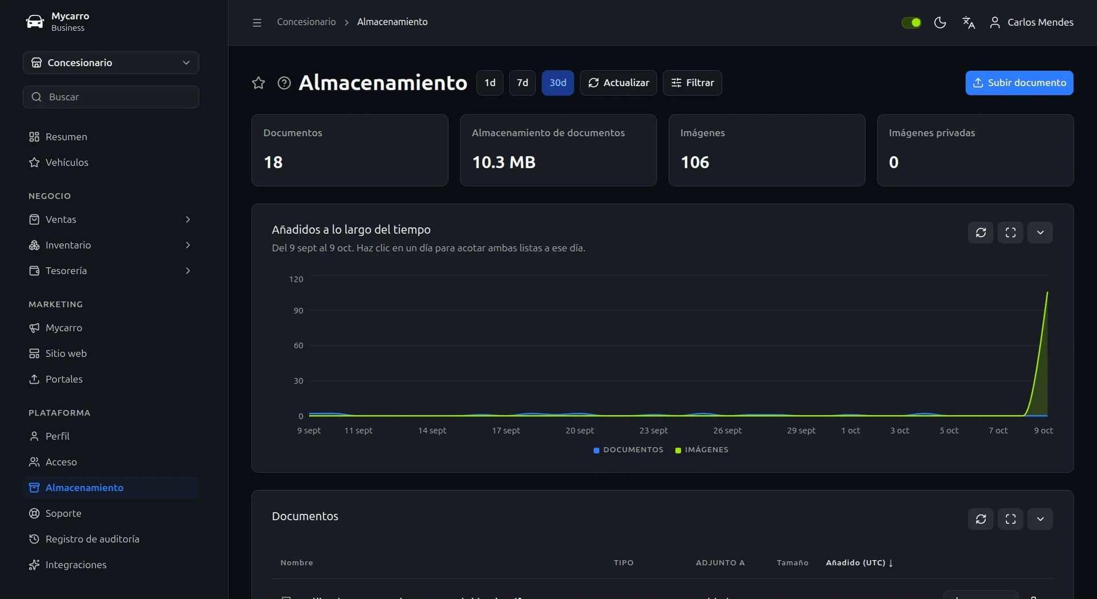This screenshot has height=599, width=1097.
Task: Expand the Ventas submenu
Action: 188,219
